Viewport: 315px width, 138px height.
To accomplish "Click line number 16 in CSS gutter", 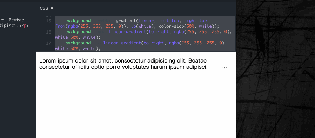I will coord(48,32).
